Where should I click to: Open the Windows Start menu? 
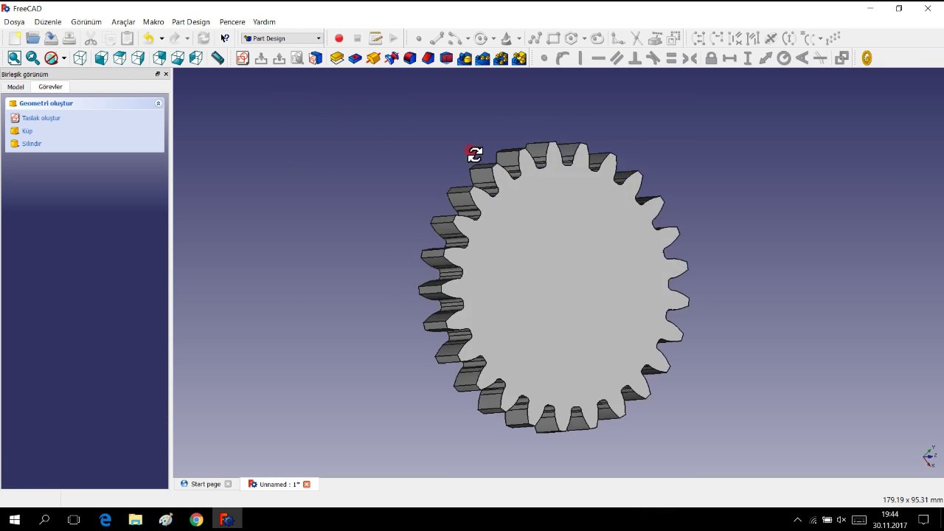tap(15, 520)
